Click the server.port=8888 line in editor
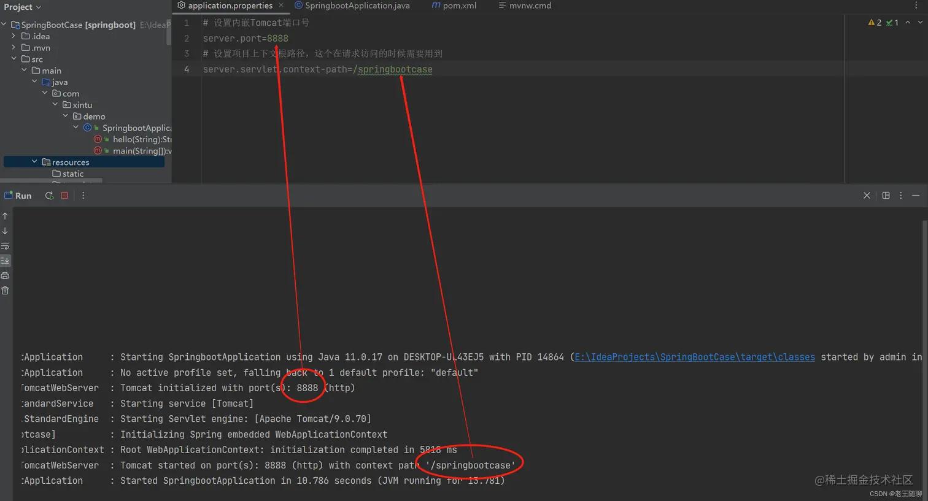The height and width of the screenshot is (501, 928). [246, 39]
